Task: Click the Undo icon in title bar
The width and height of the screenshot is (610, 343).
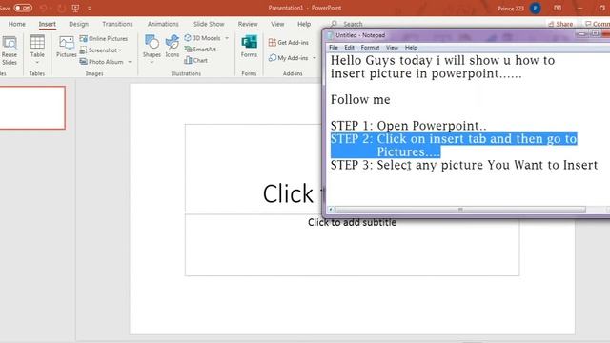Action: (43, 8)
